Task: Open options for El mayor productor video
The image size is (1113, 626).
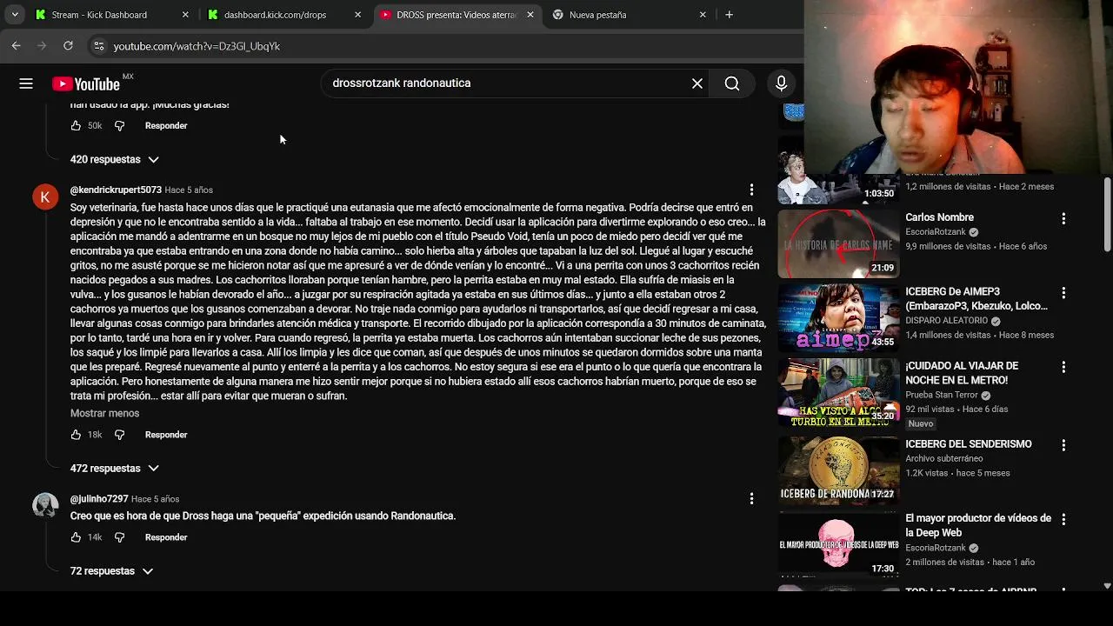Action: click(x=1063, y=519)
